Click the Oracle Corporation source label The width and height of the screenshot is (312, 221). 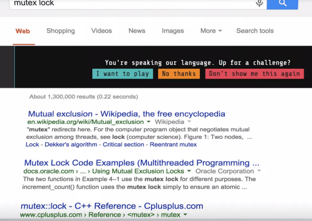[x=225, y=171]
